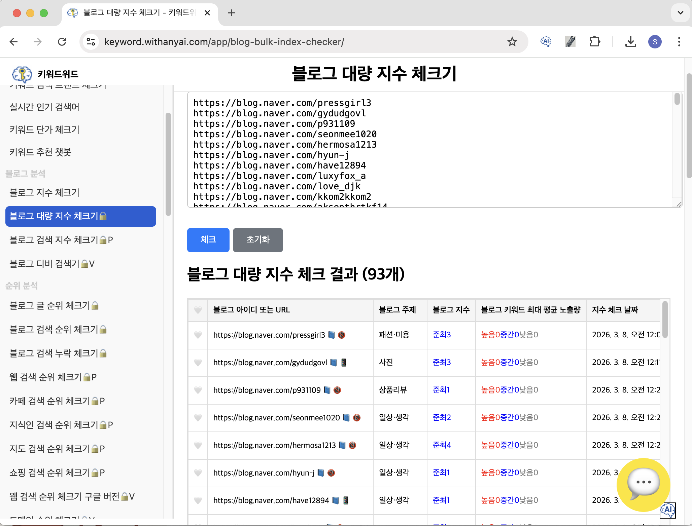The image size is (692, 526).
Task: Click the 키워드위드 logo icon
Action: pyautogui.click(x=22, y=74)
